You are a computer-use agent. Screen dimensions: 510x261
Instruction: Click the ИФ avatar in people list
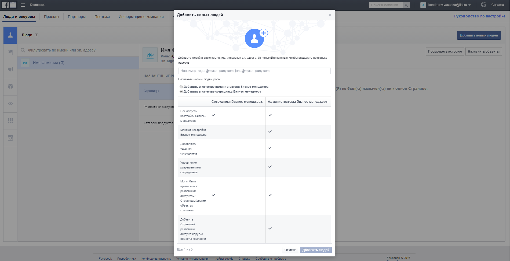[x=25, y=63]
